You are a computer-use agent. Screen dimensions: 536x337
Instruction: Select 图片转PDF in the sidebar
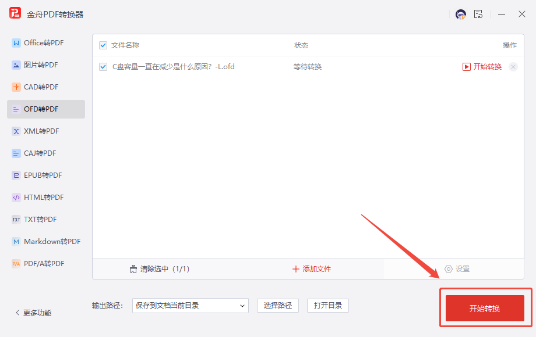click(46, 65)
